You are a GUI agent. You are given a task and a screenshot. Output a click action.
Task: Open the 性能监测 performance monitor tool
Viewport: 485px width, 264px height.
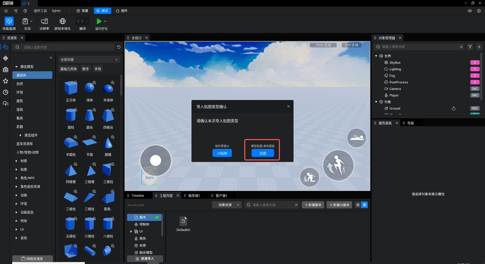tap(9, 24)
